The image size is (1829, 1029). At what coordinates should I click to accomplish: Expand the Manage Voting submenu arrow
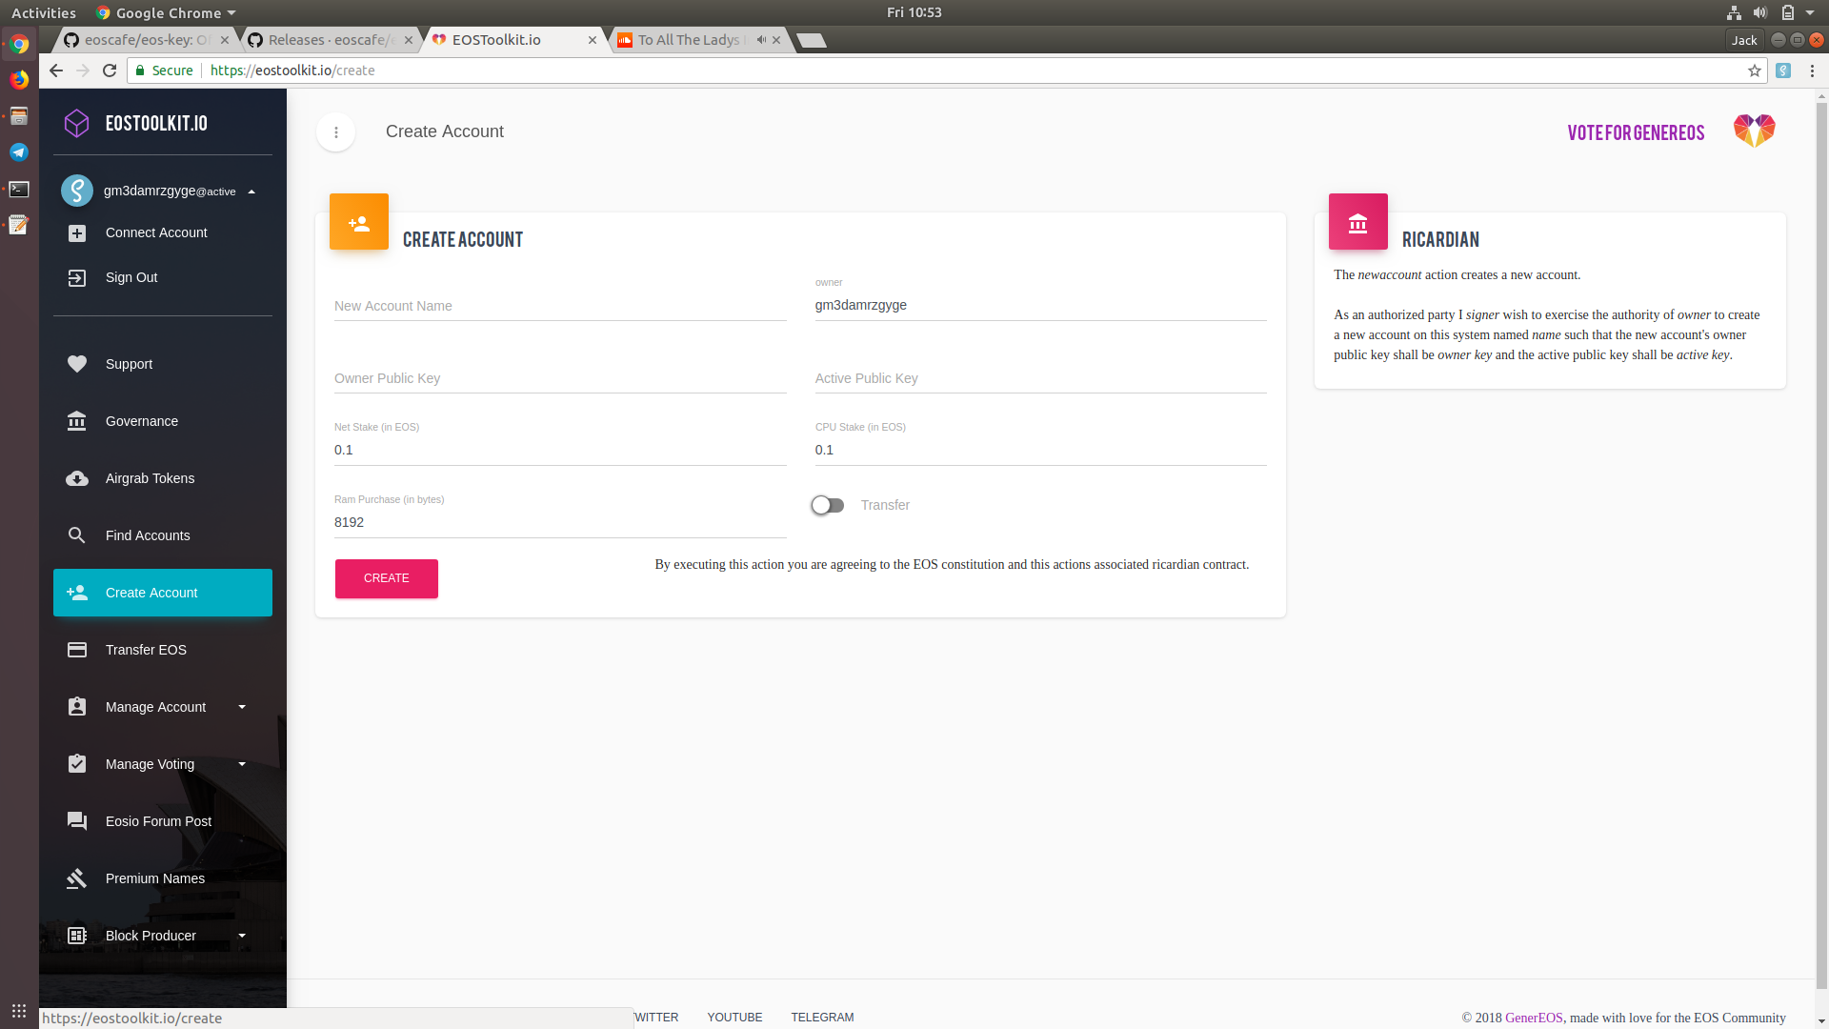(242, 764)
